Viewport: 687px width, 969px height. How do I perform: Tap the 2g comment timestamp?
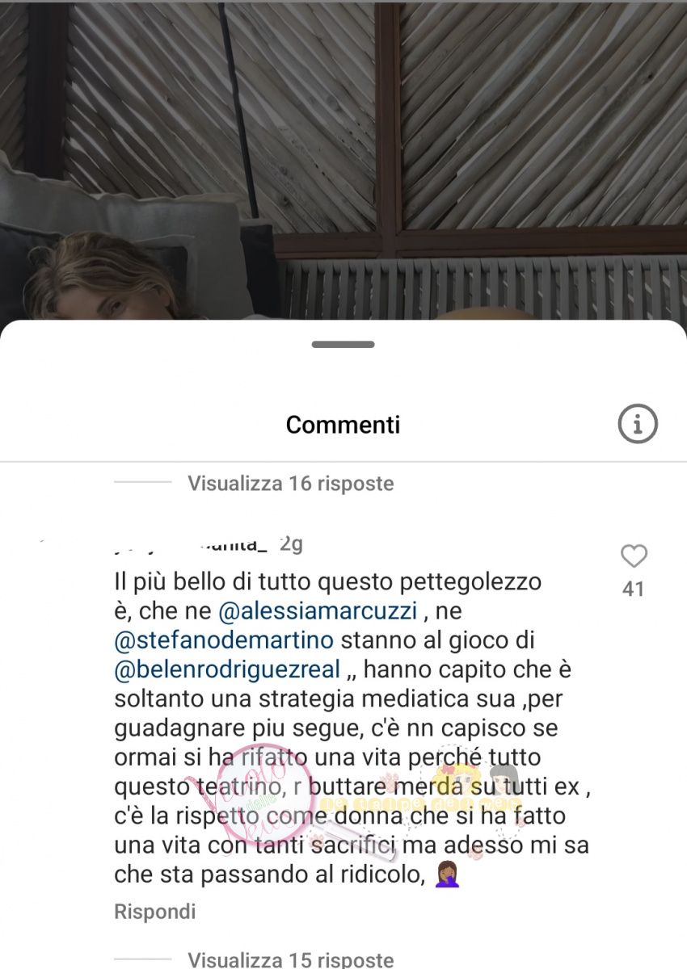click(x=291, y=544)
